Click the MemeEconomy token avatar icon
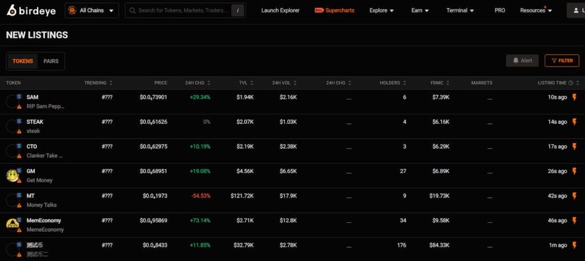The width and height of the screenshot is (585, 261). (12, 224)
